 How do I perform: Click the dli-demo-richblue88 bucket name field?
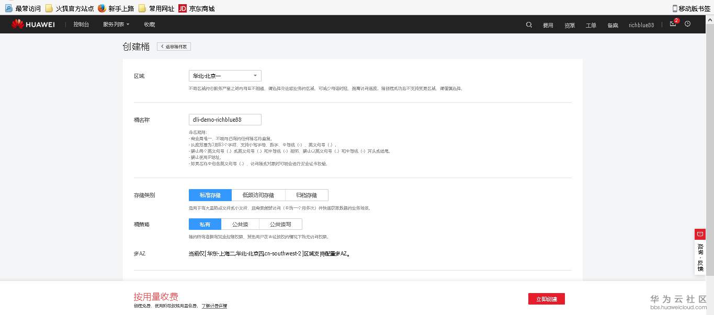click(x=224, y=119)
